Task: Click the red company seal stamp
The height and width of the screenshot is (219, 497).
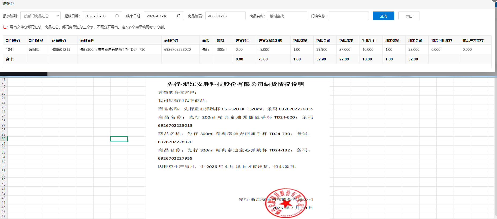Action: click(x=285, y=203)
